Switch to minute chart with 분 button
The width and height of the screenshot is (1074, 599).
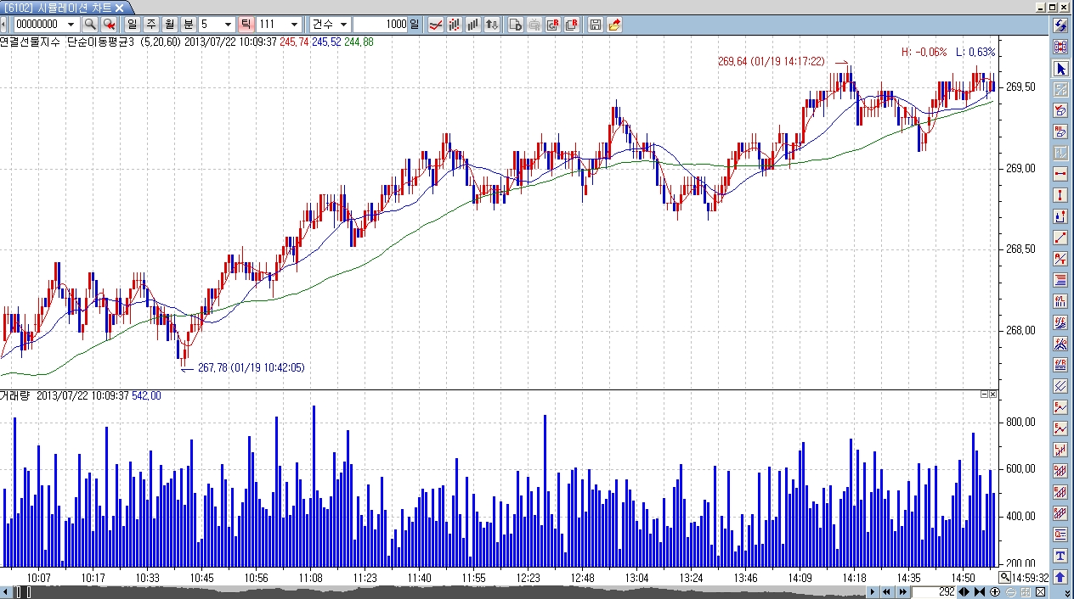point(188,25)
